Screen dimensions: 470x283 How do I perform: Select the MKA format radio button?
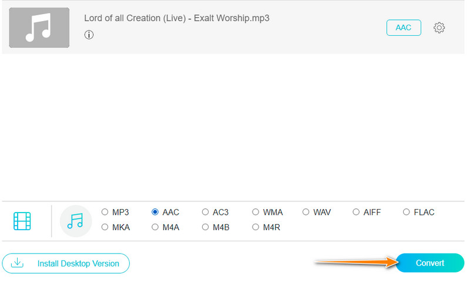point(105,227)
